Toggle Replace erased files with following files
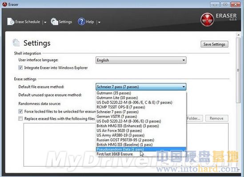Viewport: 244px width, 177px height. pyautogui.click(x=20, y=118)
